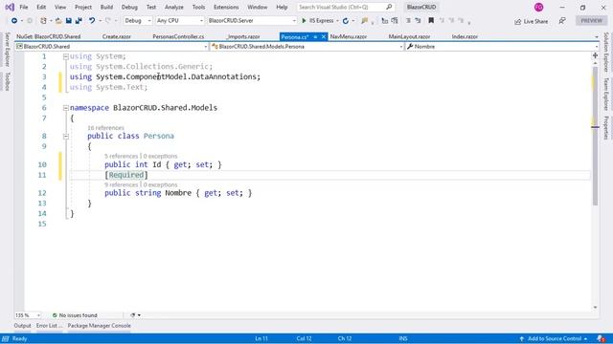Open the tab overflow list dropdown arrow

click(597, 37)
